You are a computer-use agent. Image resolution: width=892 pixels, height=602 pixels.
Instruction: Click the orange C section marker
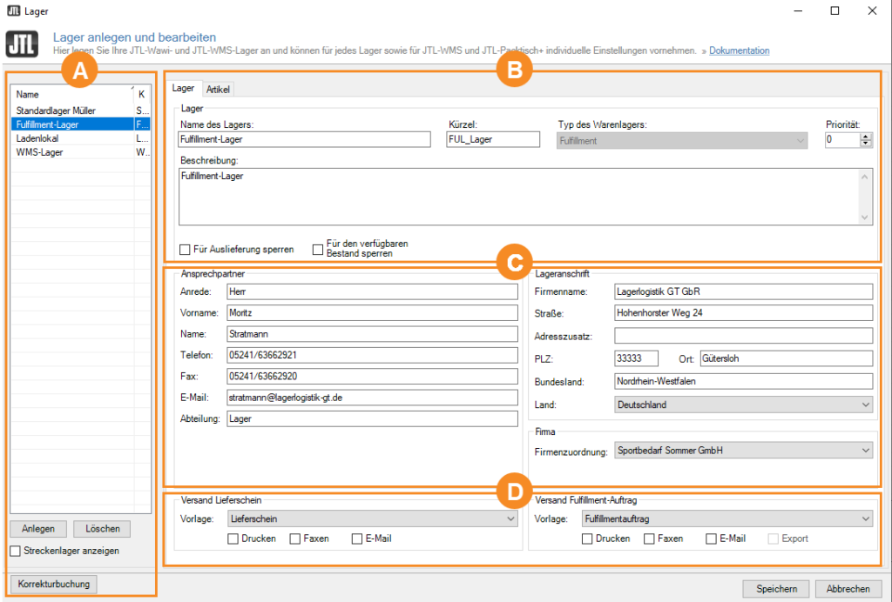point(514,263)
